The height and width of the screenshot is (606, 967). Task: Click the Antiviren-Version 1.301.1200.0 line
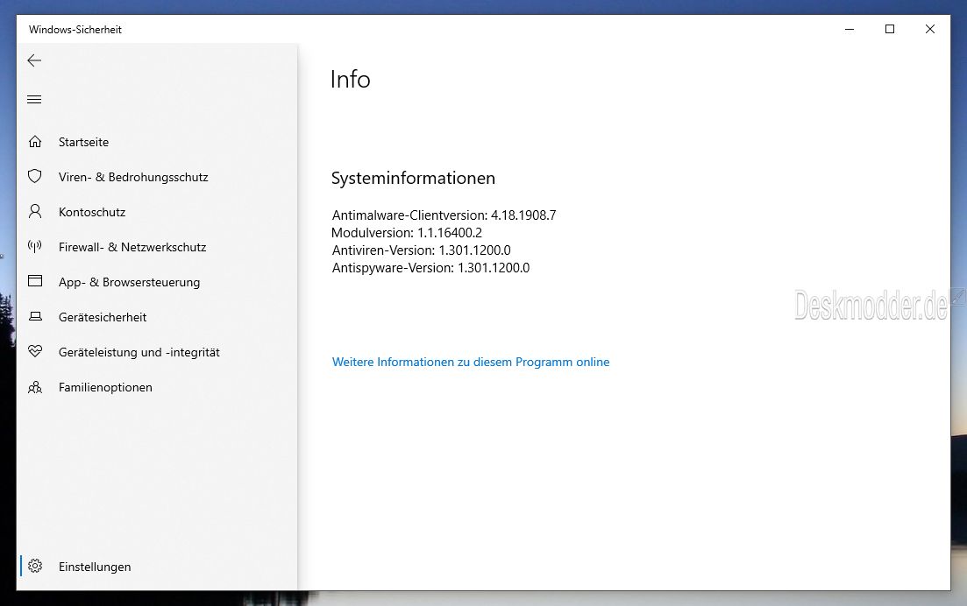click(x=421, y=250)
